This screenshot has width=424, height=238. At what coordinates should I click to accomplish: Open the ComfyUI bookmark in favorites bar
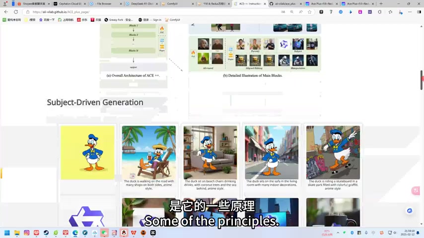172,20
